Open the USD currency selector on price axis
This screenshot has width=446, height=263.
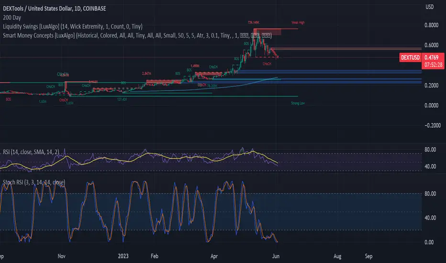tap(430, 7)
